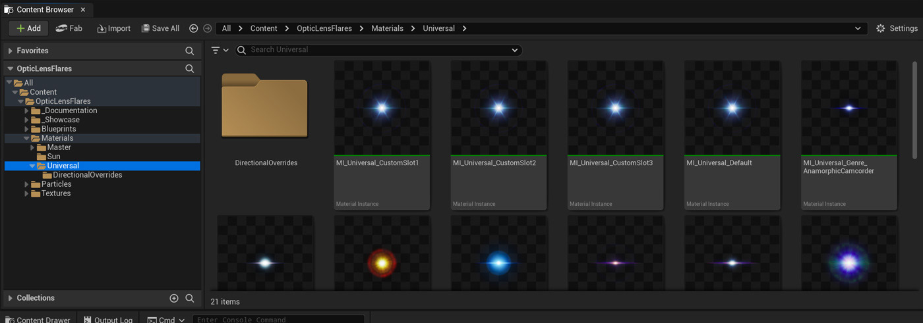Expand the _Showcase folder arrow
The image size is (923, 323).
pos(26,120)
